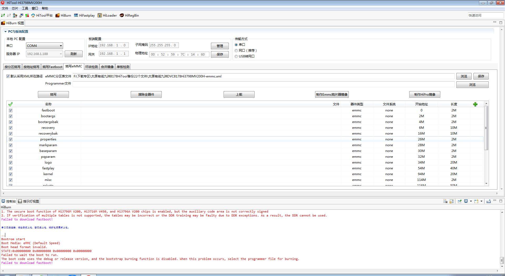The height and width of the screenshot is (276, 505).
Task: Uncheck the fastboot partition checkbox
Action: [11, 111]
